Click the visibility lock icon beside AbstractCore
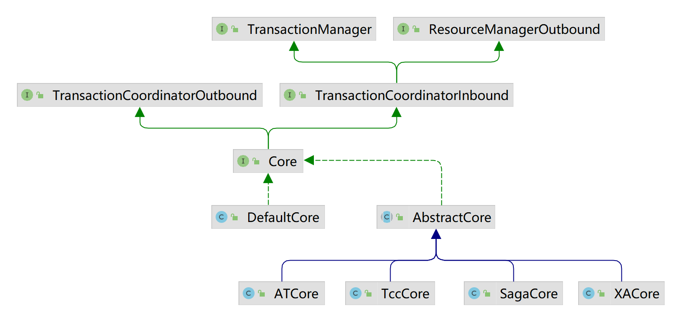The width and height of the screenshot is (682, 322). 400,217
